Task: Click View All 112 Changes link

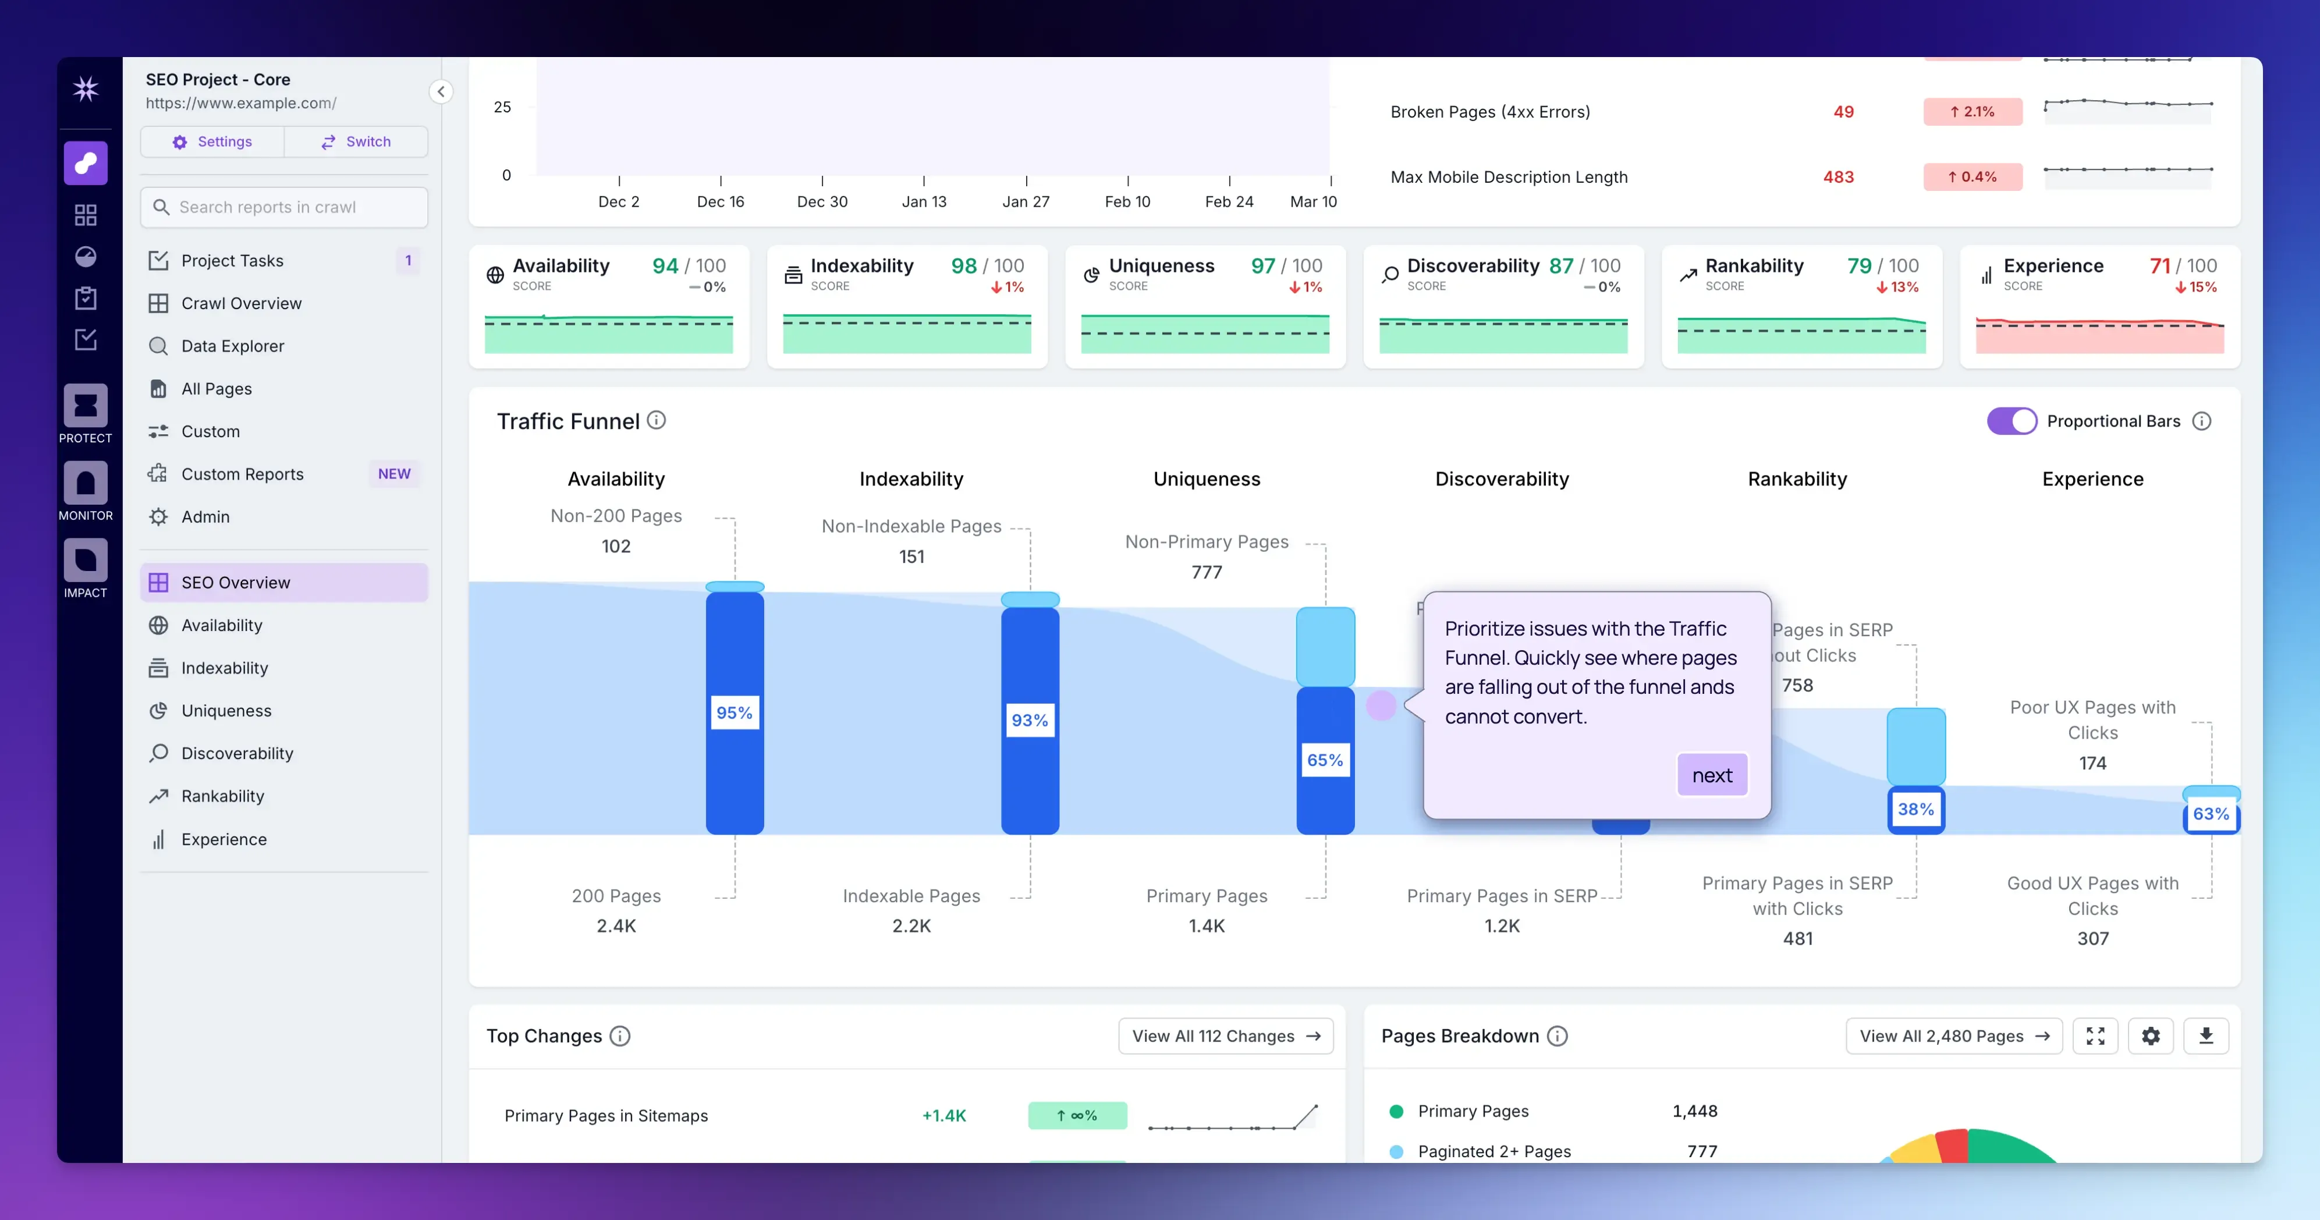Action: pyautogui.click(x=1225, y=1035)
